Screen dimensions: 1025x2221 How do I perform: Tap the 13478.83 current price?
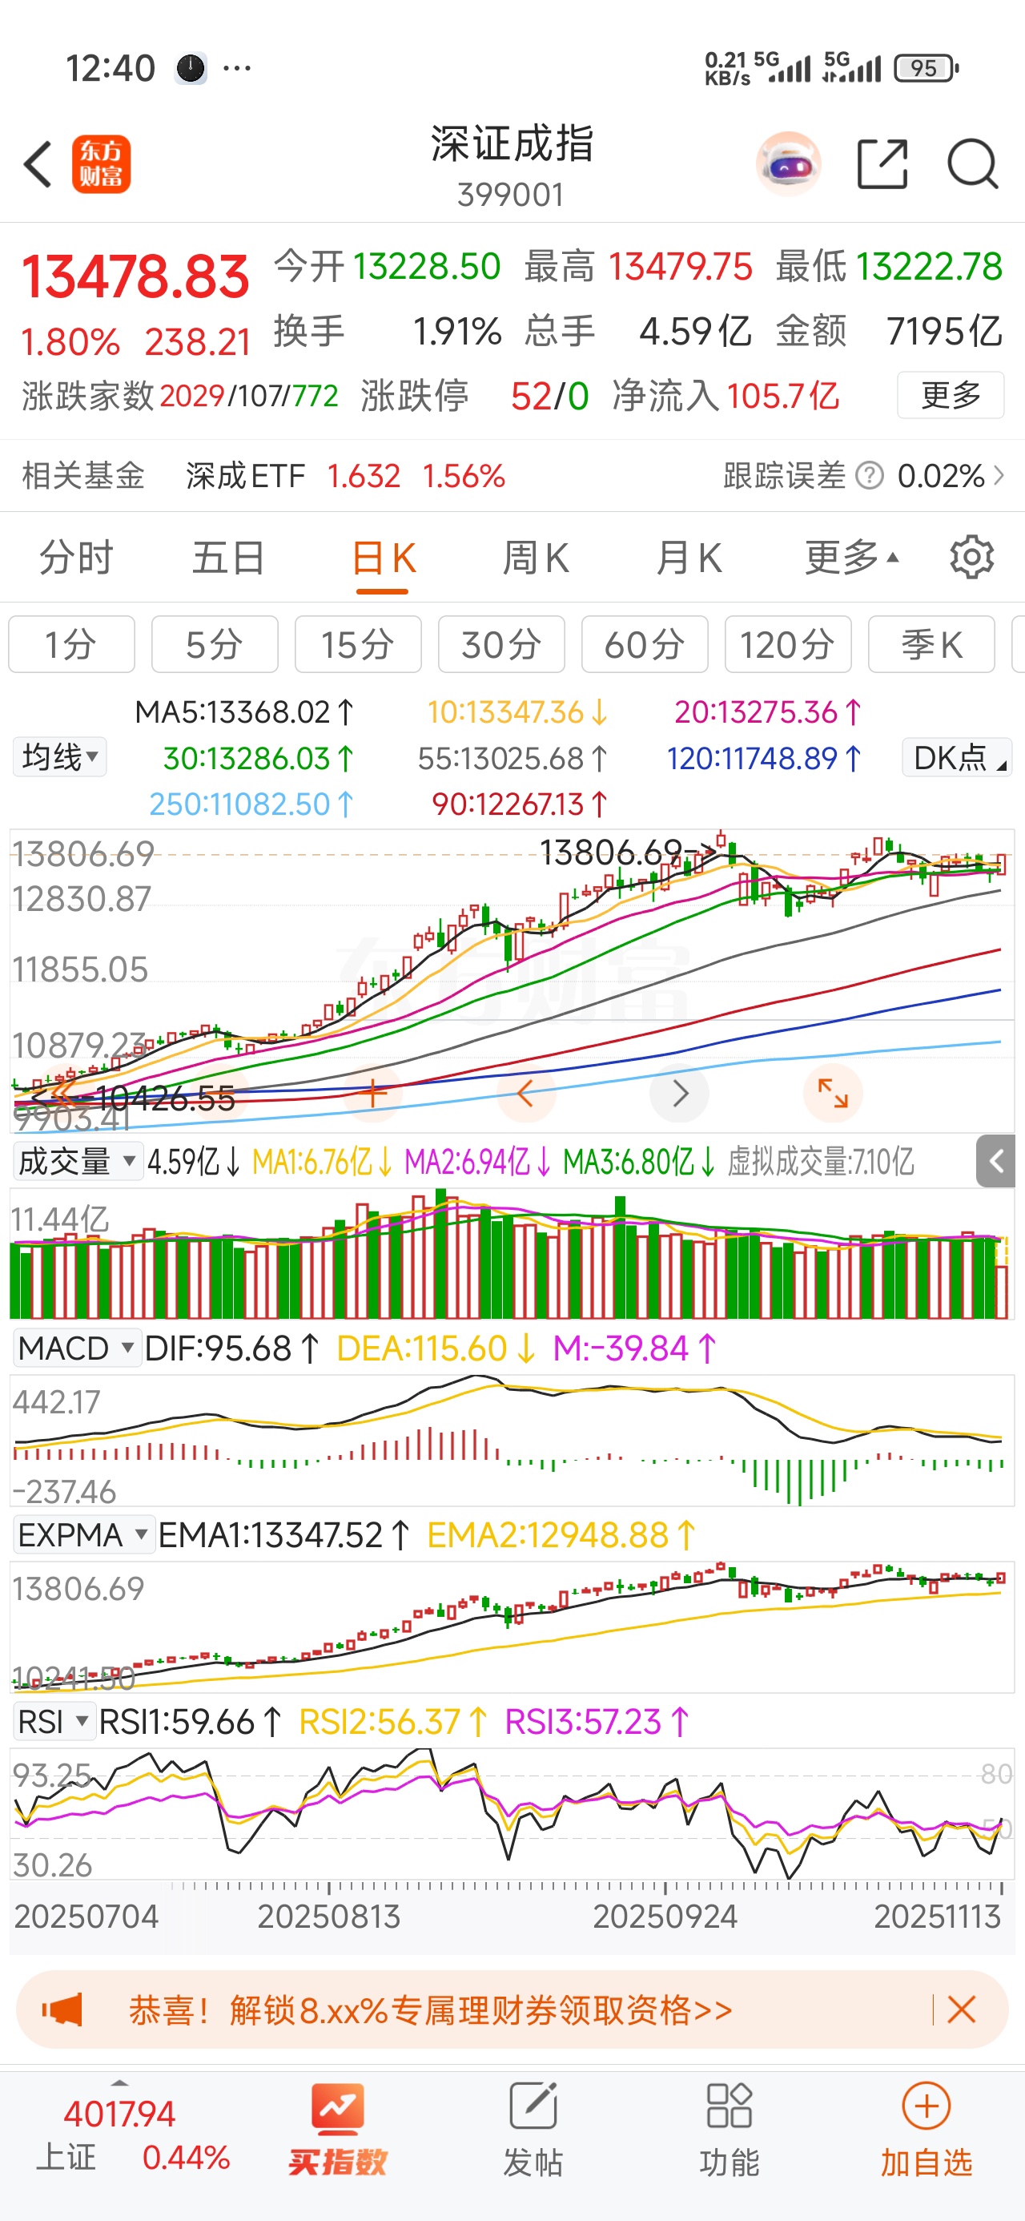135,276
